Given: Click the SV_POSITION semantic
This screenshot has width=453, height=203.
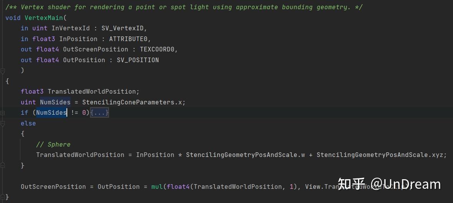Looking at the screenshot, I should point(138,60).
